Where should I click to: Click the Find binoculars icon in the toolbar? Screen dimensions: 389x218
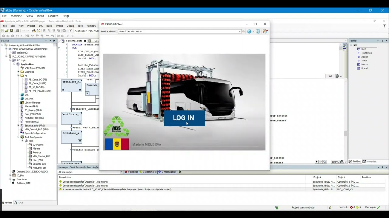(x=34, y=31)
